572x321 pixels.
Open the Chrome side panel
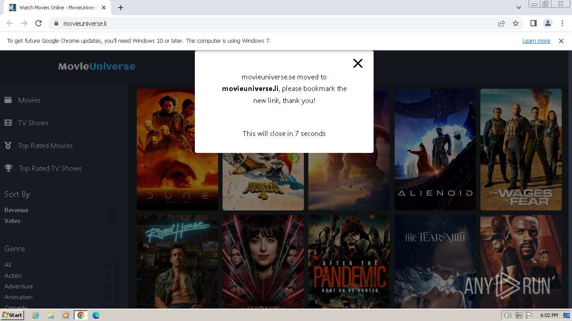coord(533,24)
